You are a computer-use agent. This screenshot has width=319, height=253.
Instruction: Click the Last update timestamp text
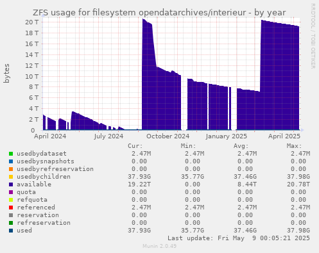239,238
